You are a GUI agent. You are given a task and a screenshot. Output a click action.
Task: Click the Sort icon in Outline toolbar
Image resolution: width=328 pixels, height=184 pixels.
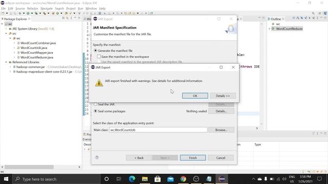(x=298, y=18)
